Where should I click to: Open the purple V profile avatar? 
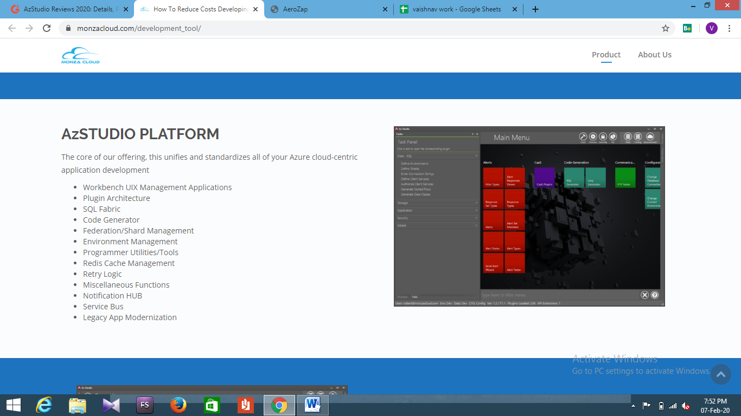click(712, 28)
